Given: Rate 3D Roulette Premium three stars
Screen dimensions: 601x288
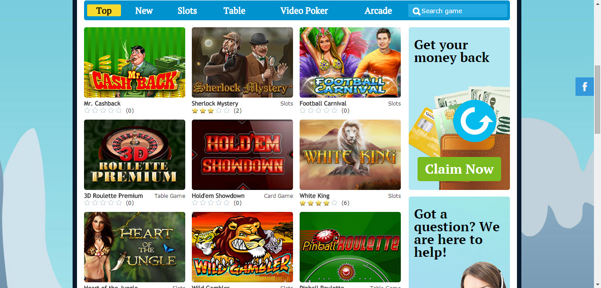Looking at the screenshot, I should click(x=103, y=203).
